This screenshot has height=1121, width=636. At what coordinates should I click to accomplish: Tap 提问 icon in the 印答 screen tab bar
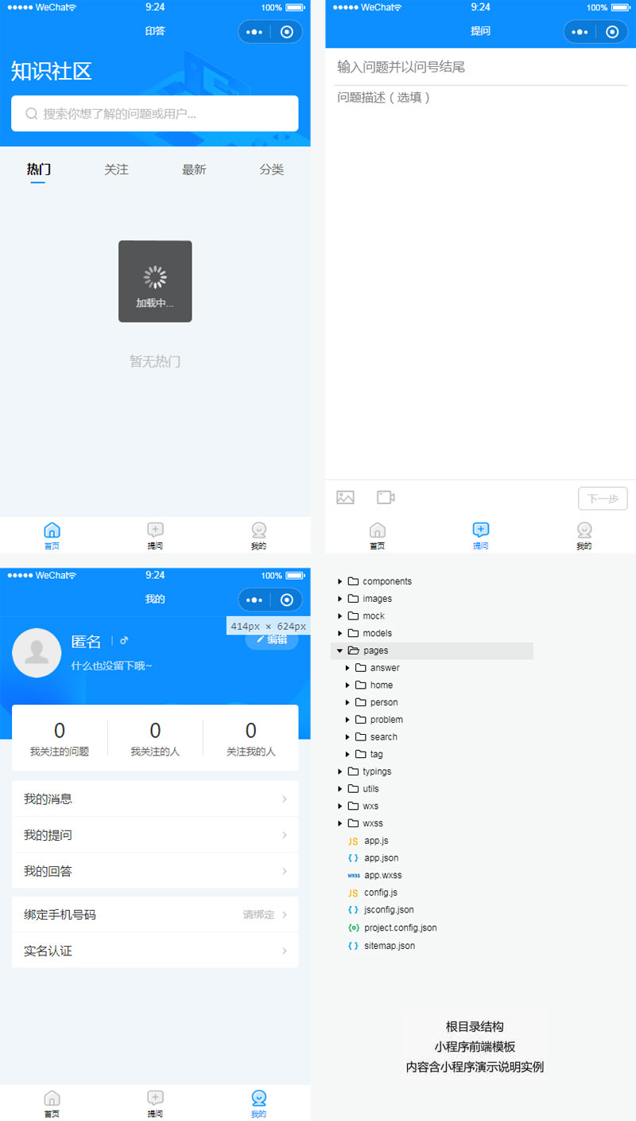point(155,529)
